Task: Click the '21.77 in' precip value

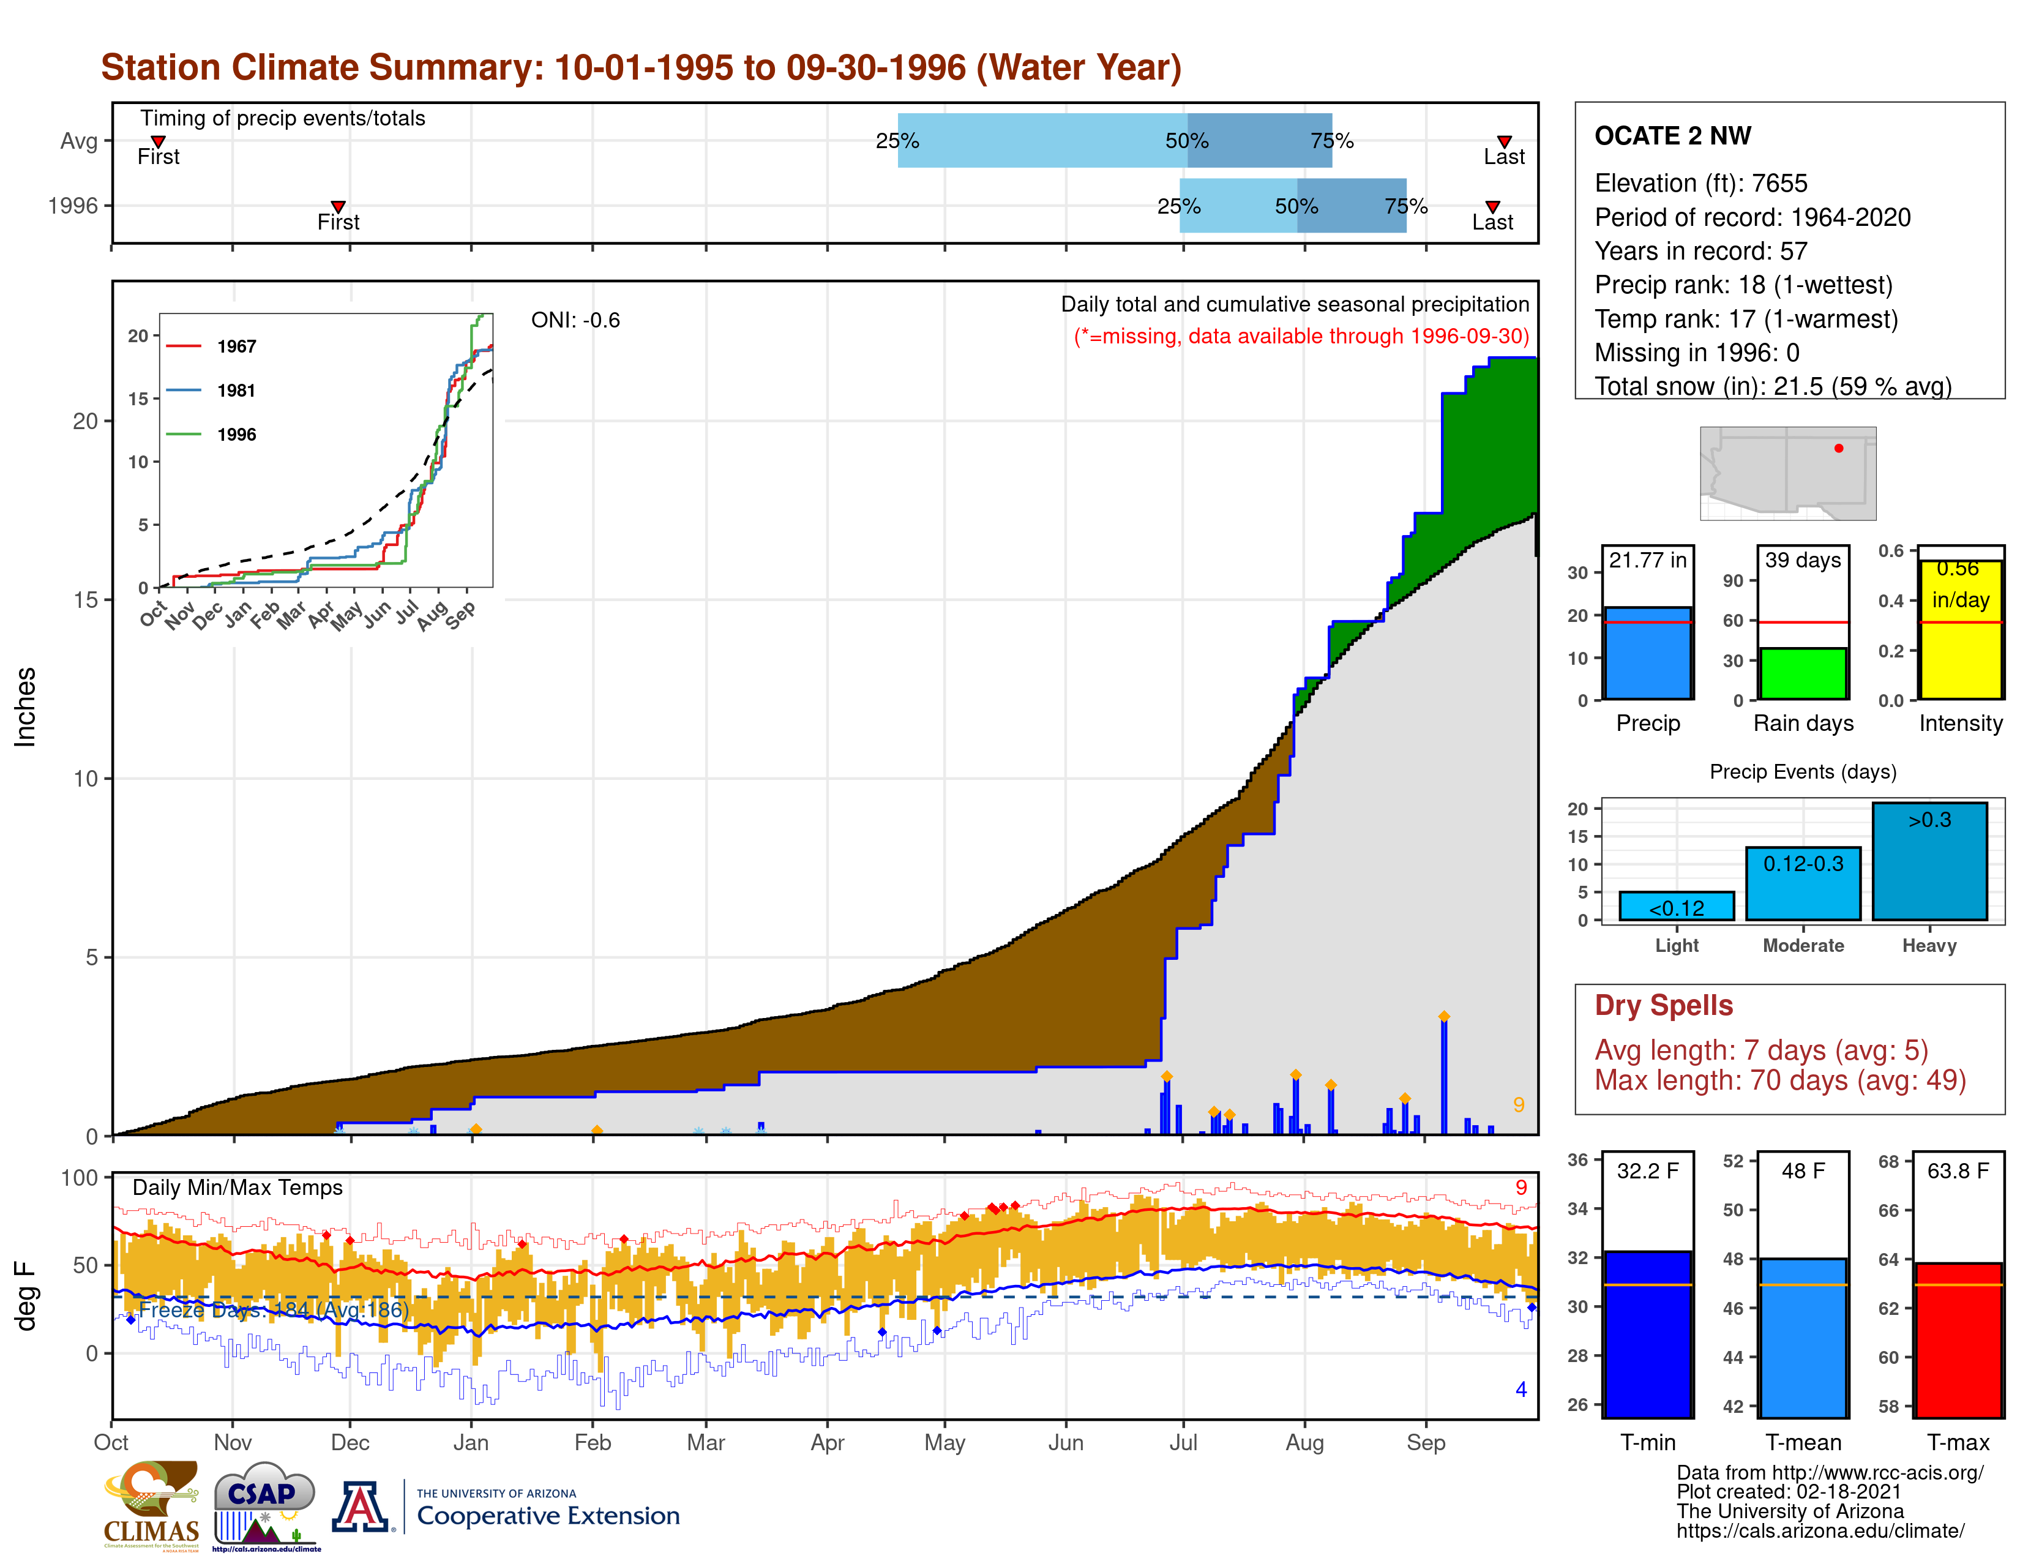Action: [1647, 560]
